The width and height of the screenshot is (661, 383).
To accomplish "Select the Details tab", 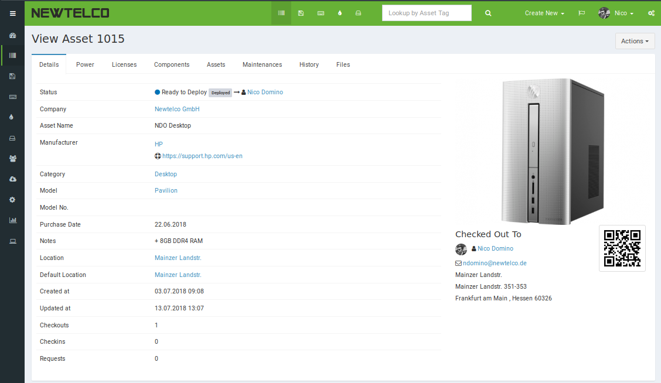I will [49, 64].
